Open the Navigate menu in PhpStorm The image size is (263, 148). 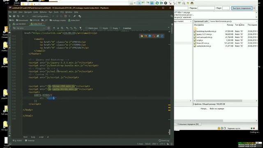point(28,12)
